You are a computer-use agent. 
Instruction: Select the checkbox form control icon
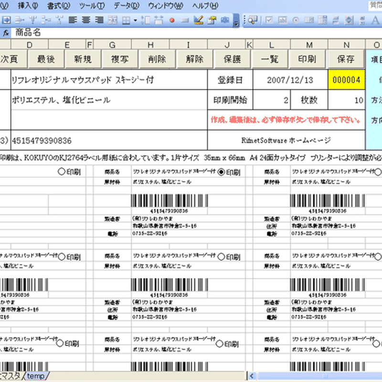tap(269, 20)
